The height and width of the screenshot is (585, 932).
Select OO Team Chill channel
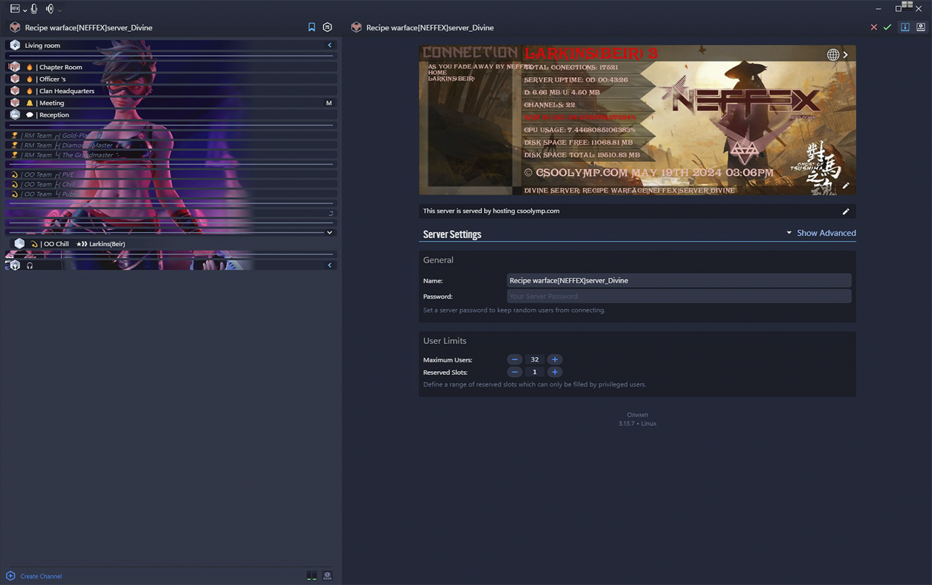pyautogui.click(x=171, y=184)
